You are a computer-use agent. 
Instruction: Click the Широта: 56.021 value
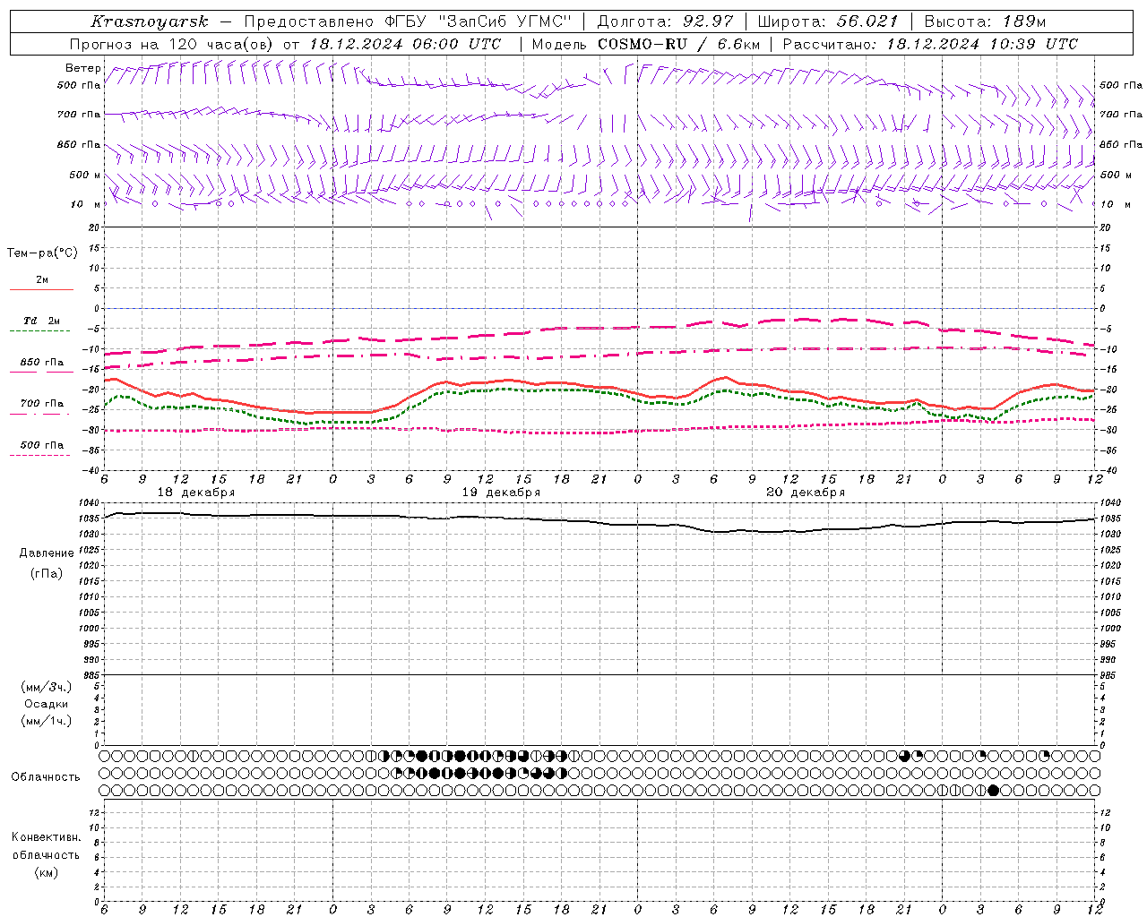pyautogui.click(x=828, y=21)
